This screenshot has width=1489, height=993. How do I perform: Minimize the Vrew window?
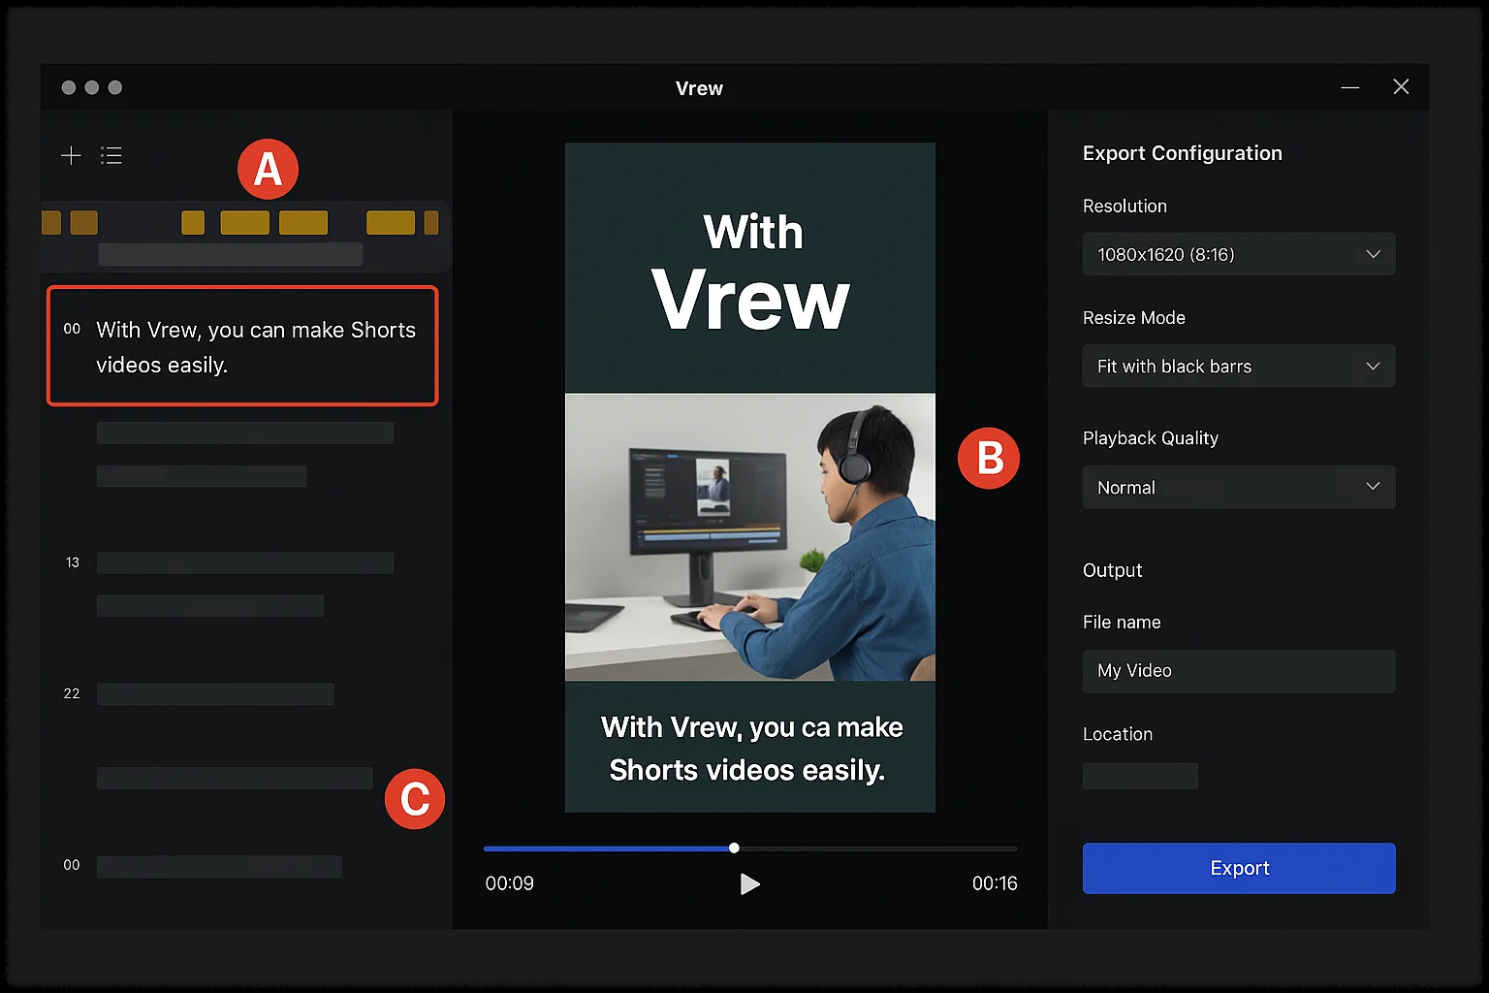(x=1350, y=87)
